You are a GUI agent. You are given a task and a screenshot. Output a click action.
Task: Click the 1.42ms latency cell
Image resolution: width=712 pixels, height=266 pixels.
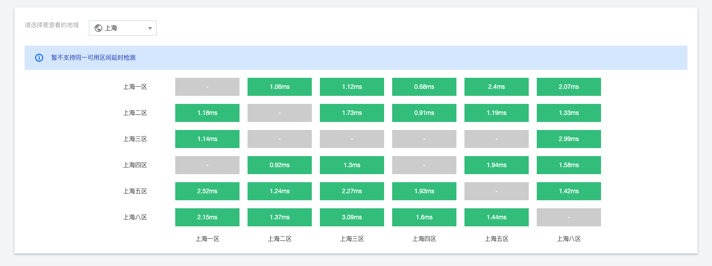[569, 191]
